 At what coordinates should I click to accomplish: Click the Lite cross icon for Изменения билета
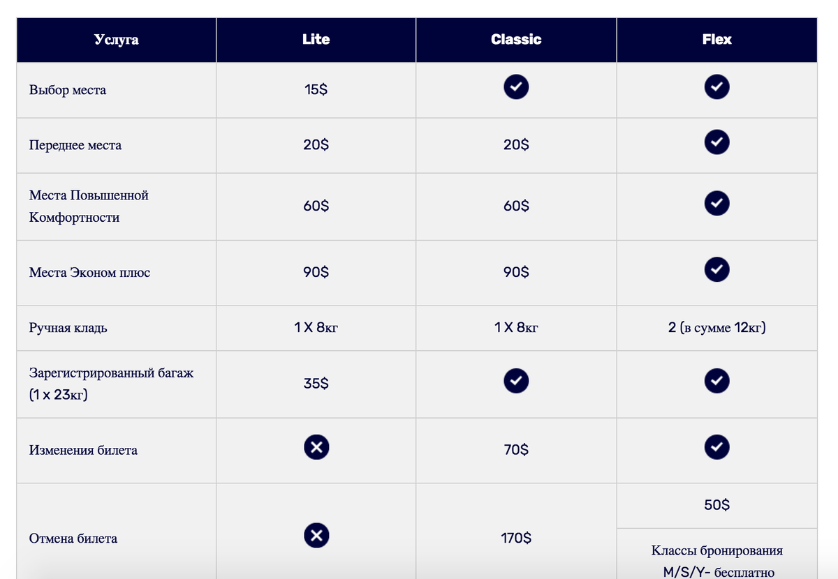(x=316, y=447)
